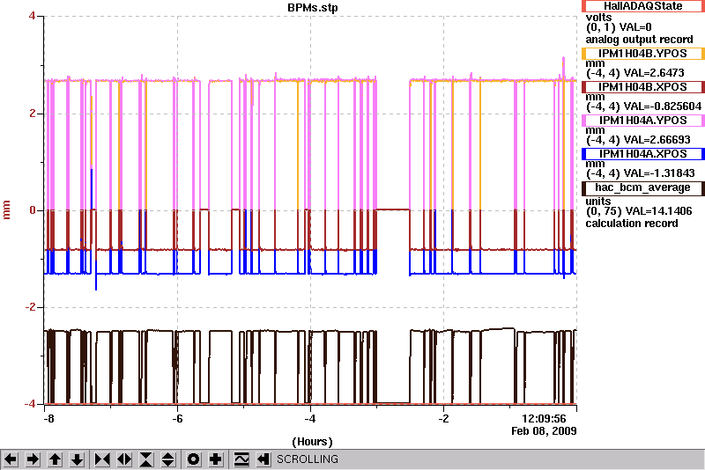Pan the plot left with the left arrow

(x=11, y=459)
